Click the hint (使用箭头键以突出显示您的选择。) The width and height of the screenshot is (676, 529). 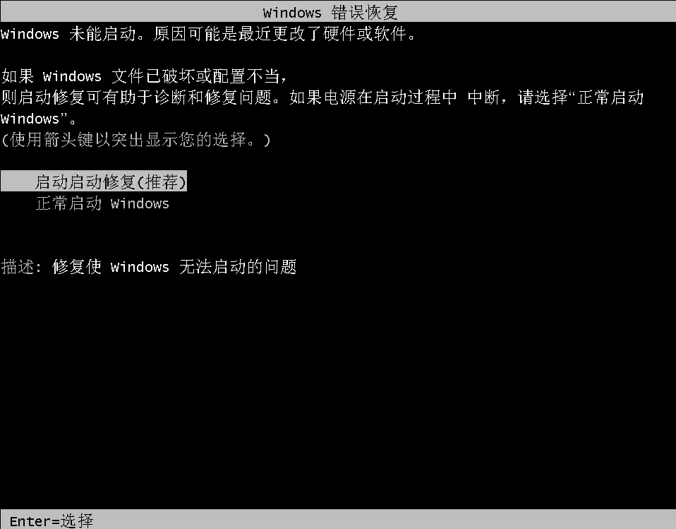(135, 140)
